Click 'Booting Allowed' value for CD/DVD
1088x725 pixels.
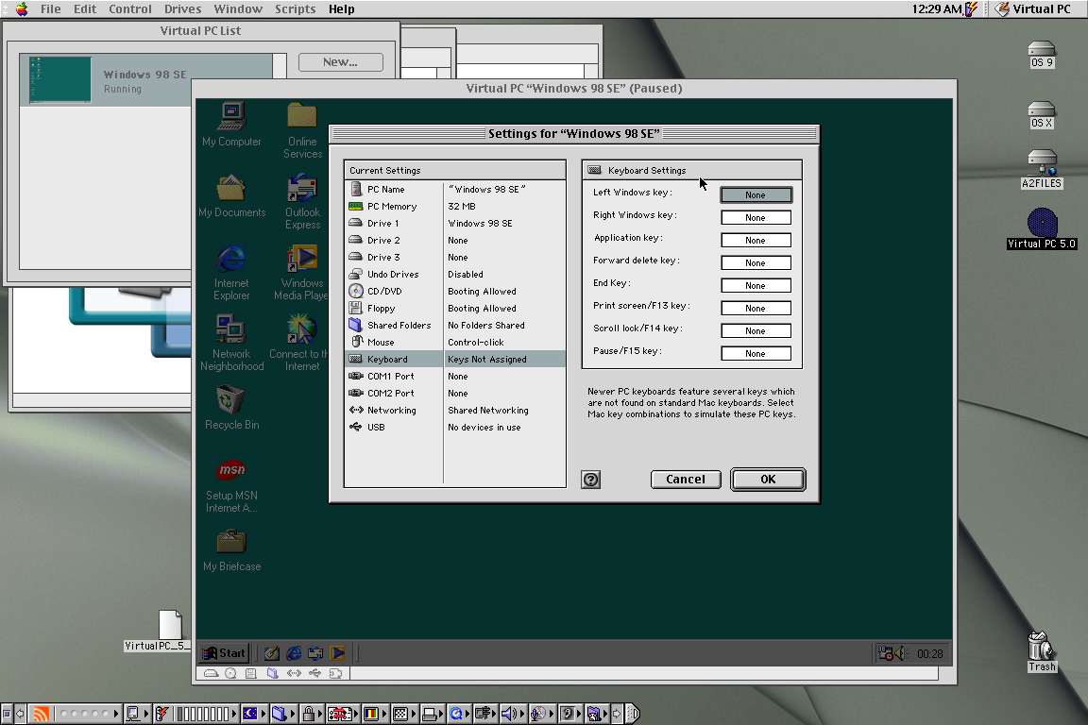482,292
